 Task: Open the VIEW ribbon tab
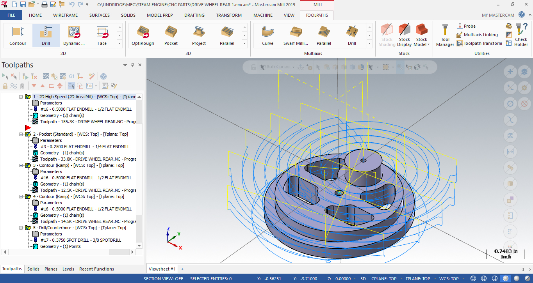click(x=289, y=15)
